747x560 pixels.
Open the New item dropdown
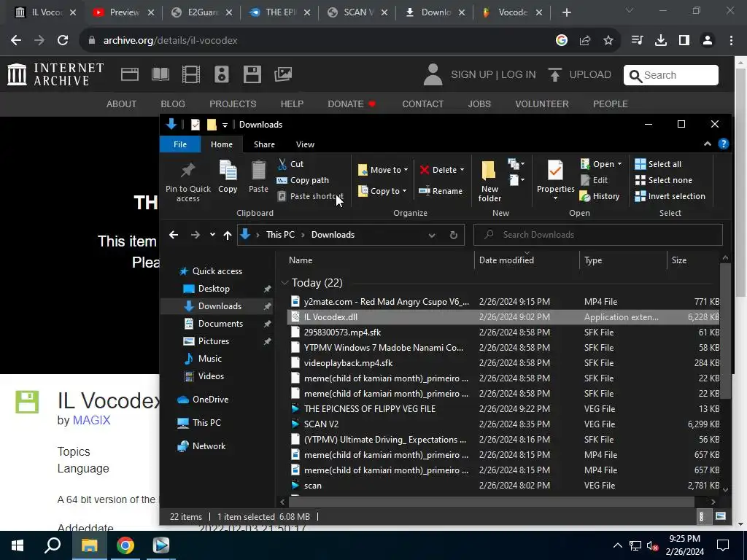(x=516, y=164)
